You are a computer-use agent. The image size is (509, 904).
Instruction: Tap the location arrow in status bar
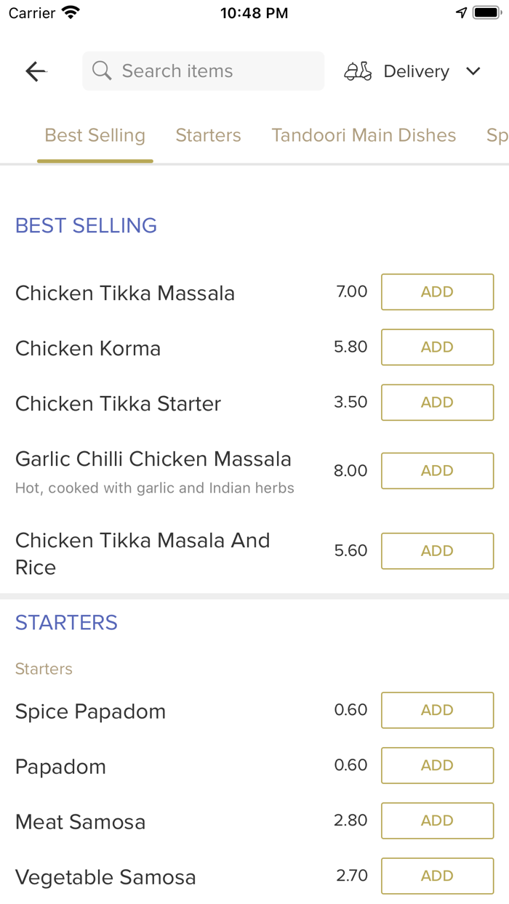(x=461, y=12)
